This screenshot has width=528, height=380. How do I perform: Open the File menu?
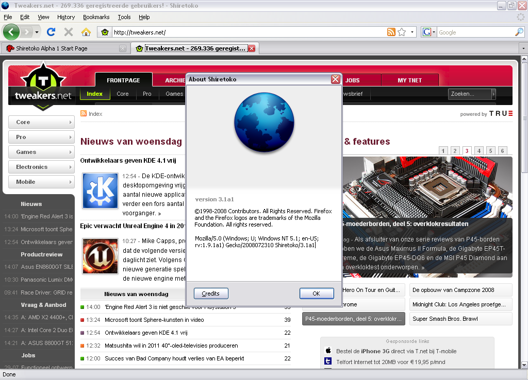click(x=8, y=17)
